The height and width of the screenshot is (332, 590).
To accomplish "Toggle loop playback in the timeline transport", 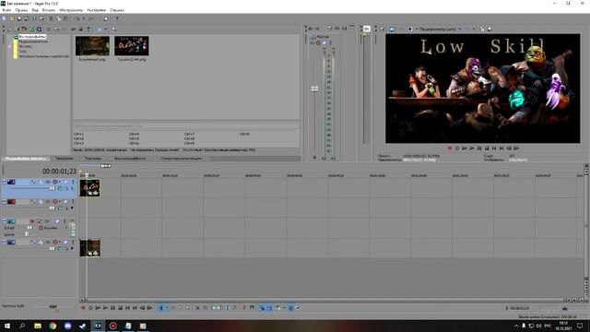I will [x=90, y=308].
